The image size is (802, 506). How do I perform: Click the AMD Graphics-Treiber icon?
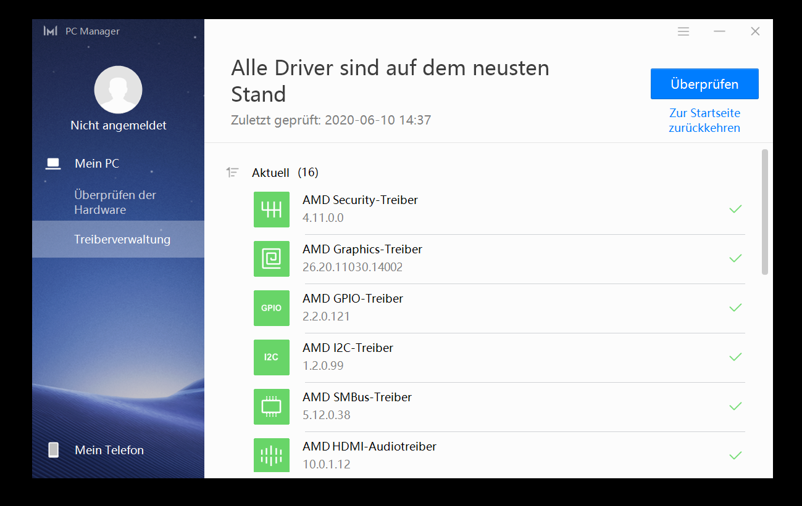pos(272,259)
